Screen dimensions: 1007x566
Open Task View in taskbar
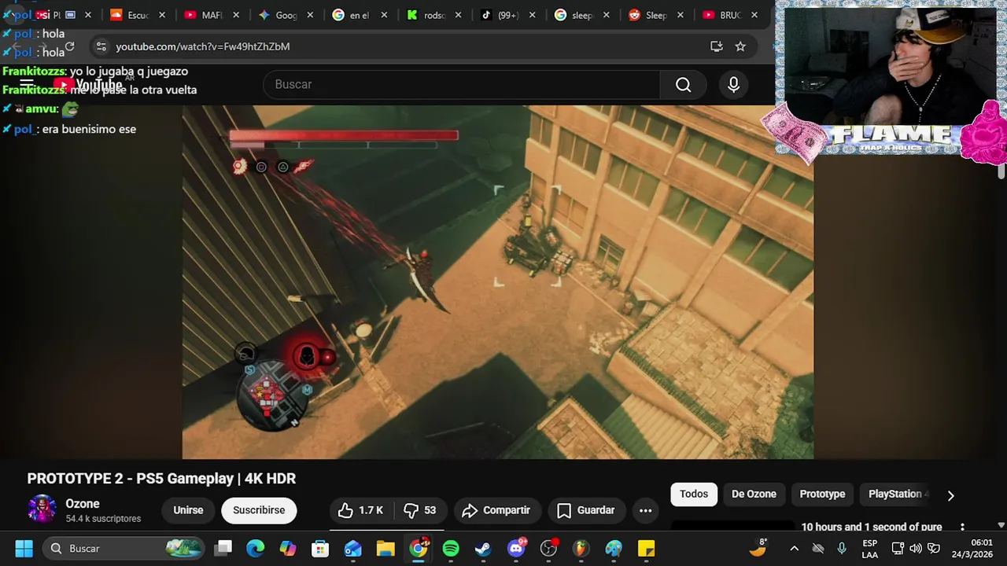pyautogui.click(x=223, y=548)
